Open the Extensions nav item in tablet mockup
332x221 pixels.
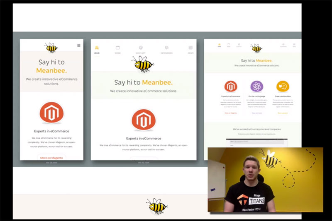tap(167, 50)
